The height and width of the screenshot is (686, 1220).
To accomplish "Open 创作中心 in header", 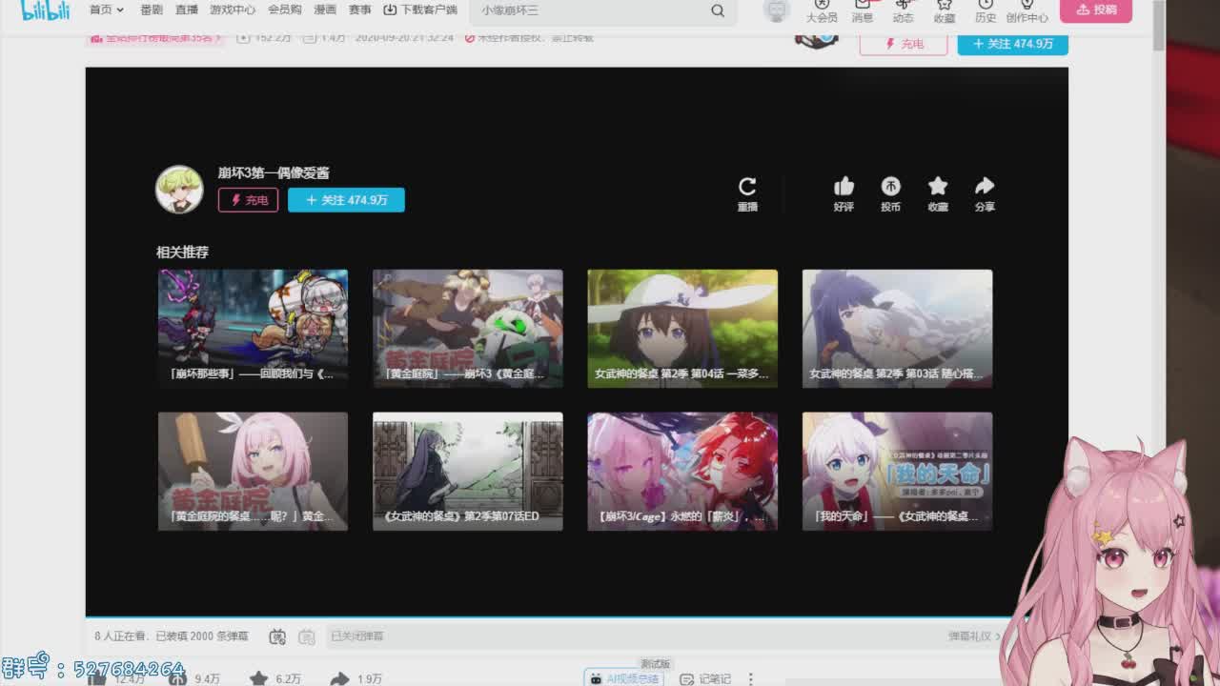I will pyautogui.click(x=1027, y=11).
